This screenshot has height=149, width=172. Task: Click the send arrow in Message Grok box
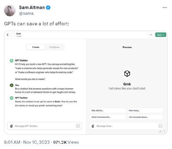(160, 126)
